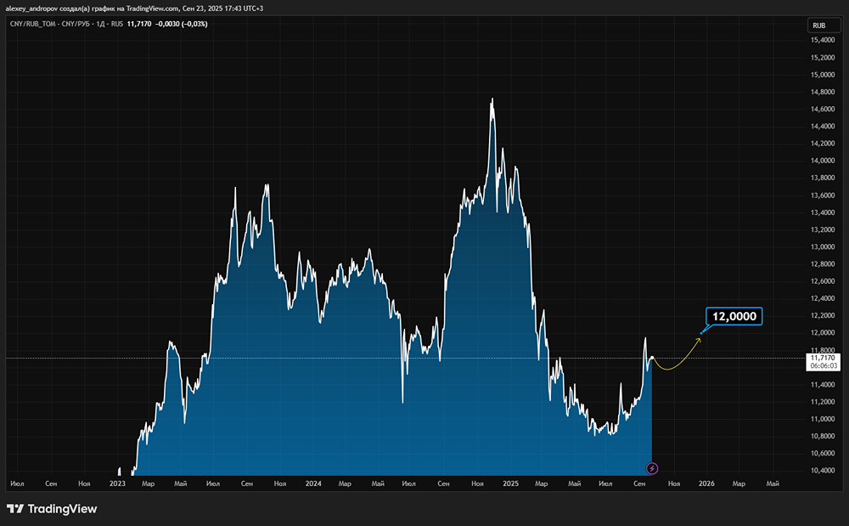The height and width of the screenshot is (526, 849).
Task: Click the 2025 label on time axis
Action: click(510, 484)
